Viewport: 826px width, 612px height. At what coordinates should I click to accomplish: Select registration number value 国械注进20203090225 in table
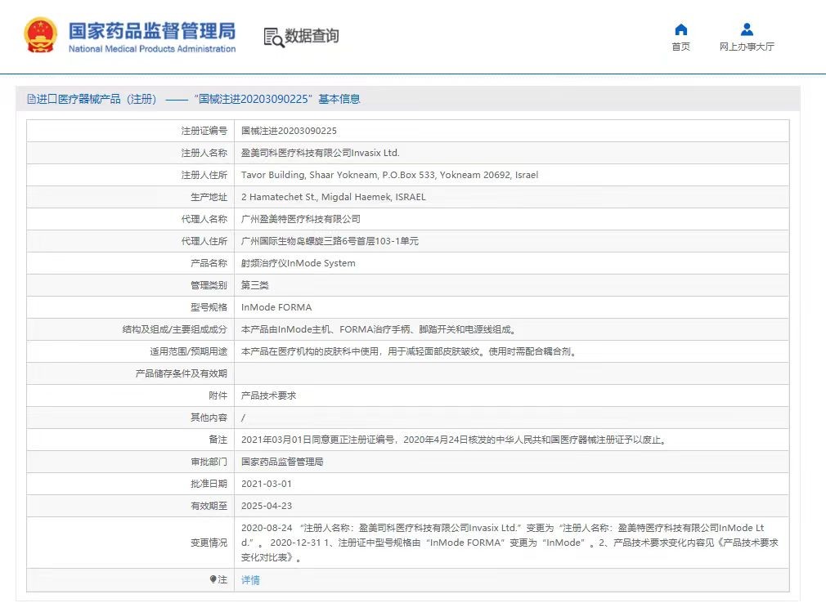click(289, 131)
